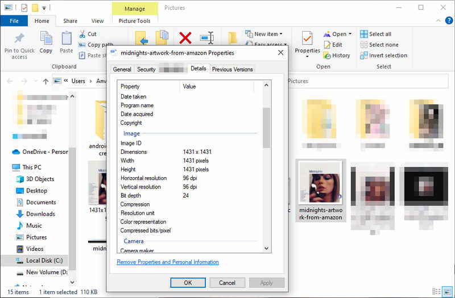Switch to the General tab
This screenshot has height=298, width=455.
[x=122, y=69]
